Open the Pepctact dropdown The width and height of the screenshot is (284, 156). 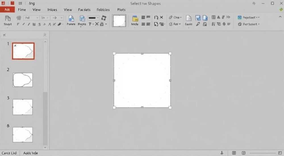point(248,18)
